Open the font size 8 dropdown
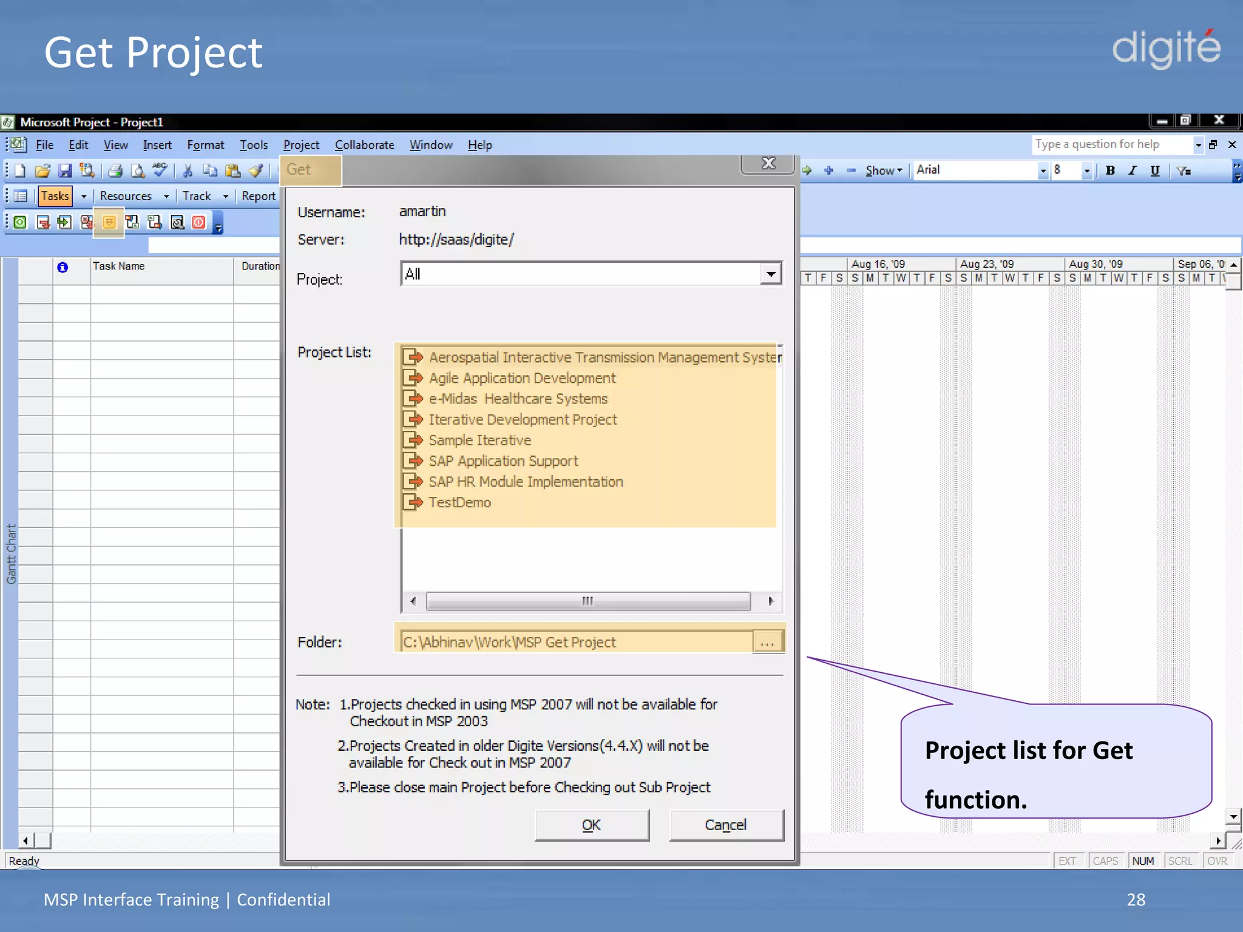Screen dimensions: 1243x932 click(1087, 171)
